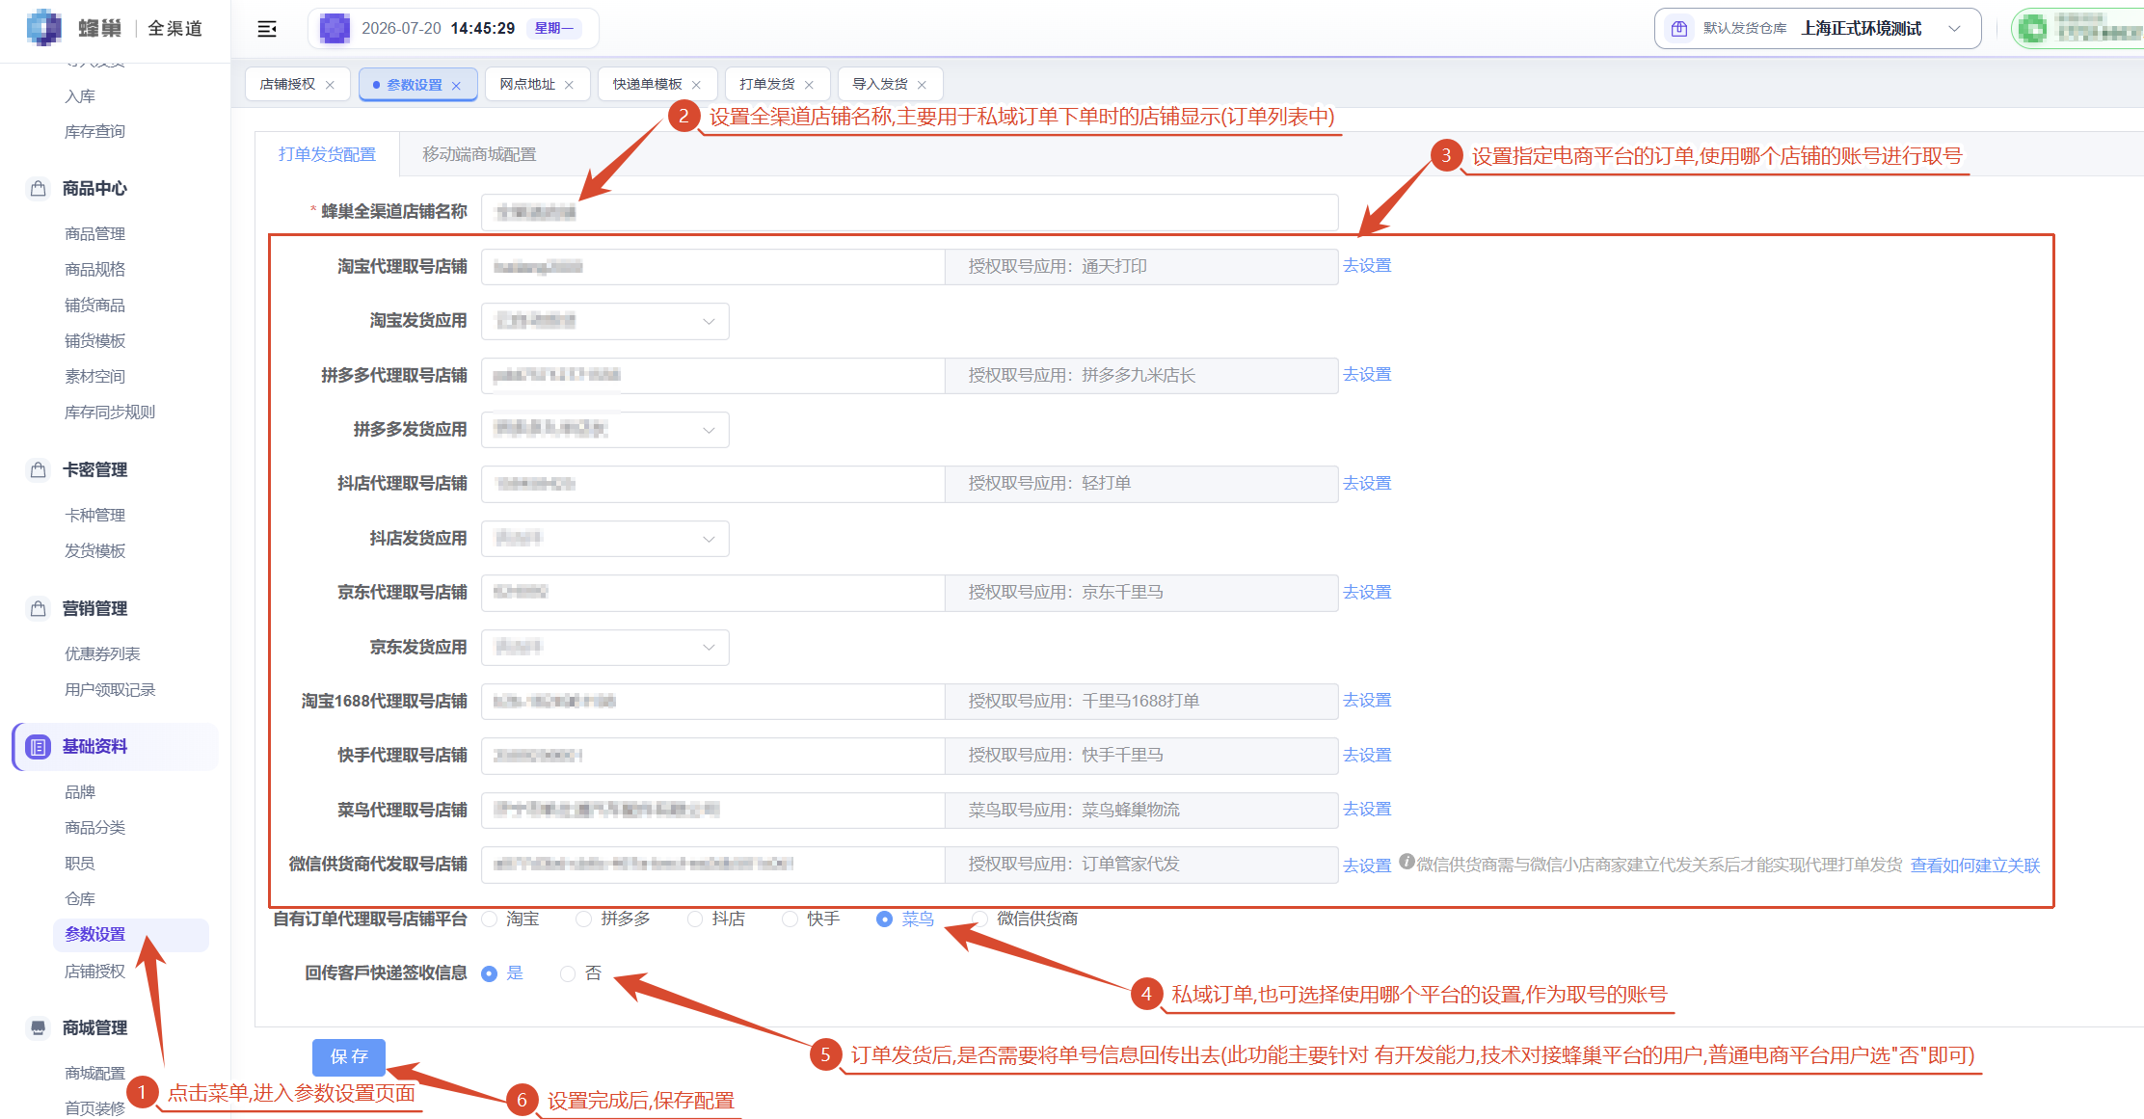Image resolution: width=2144 pixels, height=1119 pixels.
Task: Open 店铺授权 in the sidebar menu
Action: point(94,972)
